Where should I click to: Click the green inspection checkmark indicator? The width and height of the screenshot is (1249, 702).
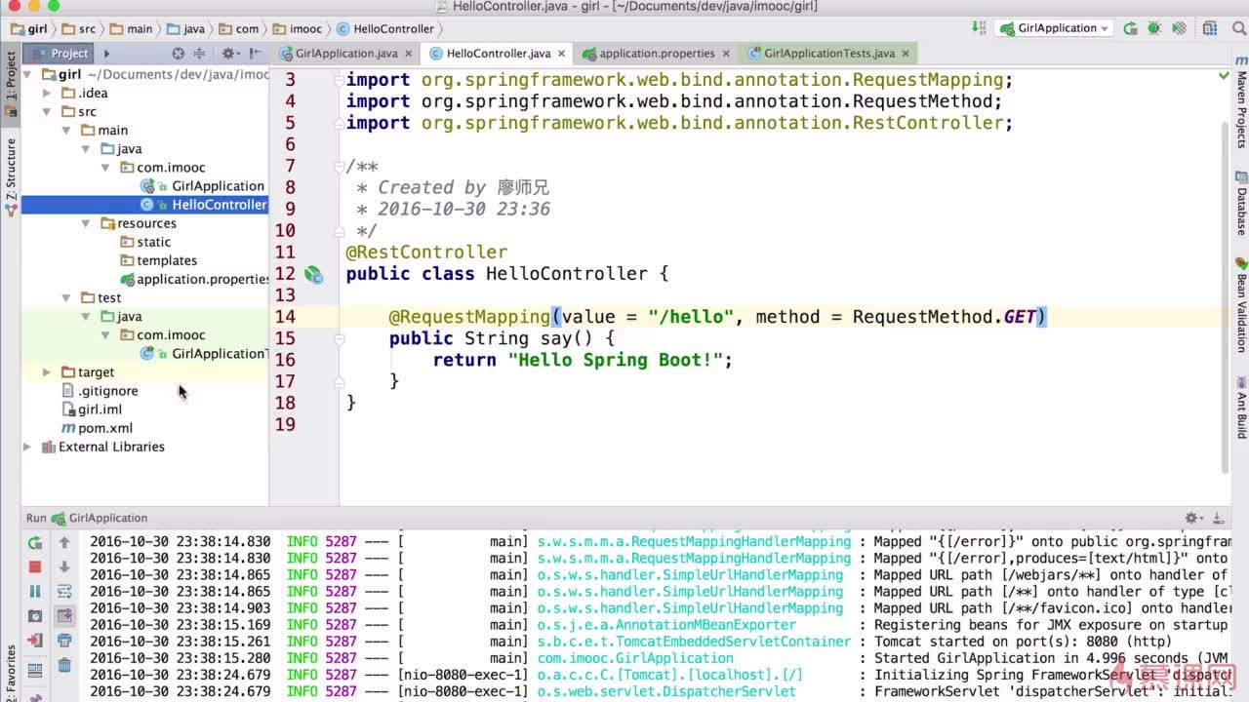coord(1224,75)
